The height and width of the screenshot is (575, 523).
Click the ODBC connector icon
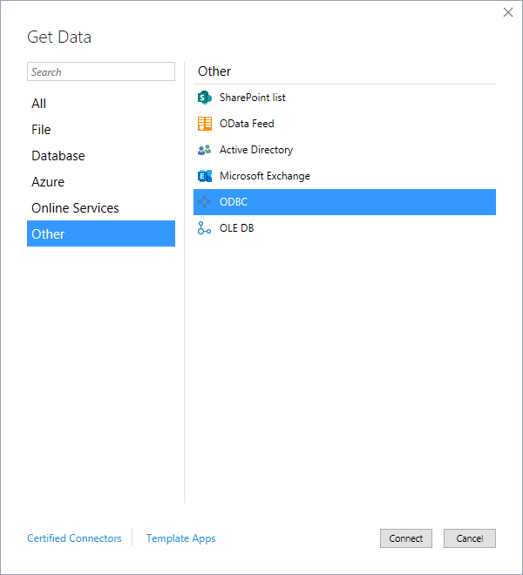(x=205, y=202)
